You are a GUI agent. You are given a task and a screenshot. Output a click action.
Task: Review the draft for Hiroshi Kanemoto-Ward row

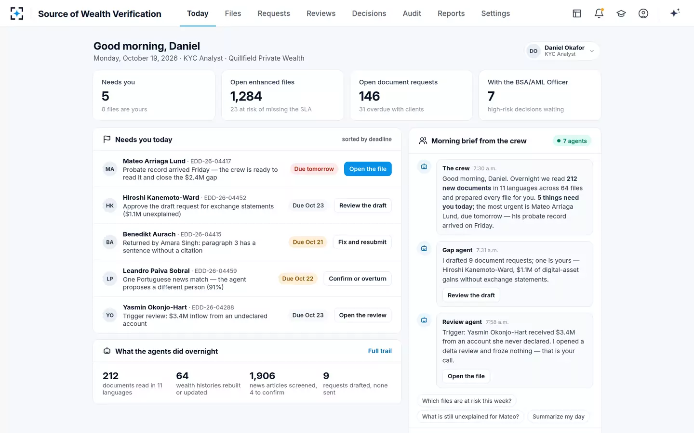[x=363, y=205]
